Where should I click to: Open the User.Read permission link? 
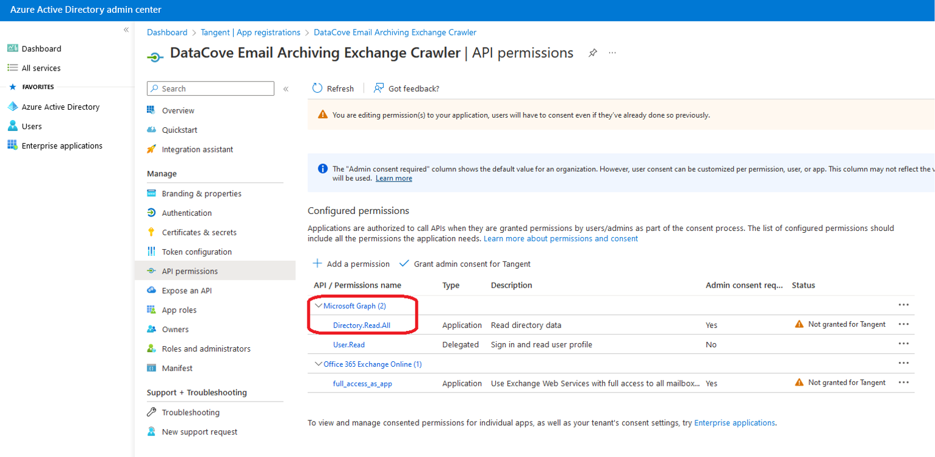click(349, 344)
